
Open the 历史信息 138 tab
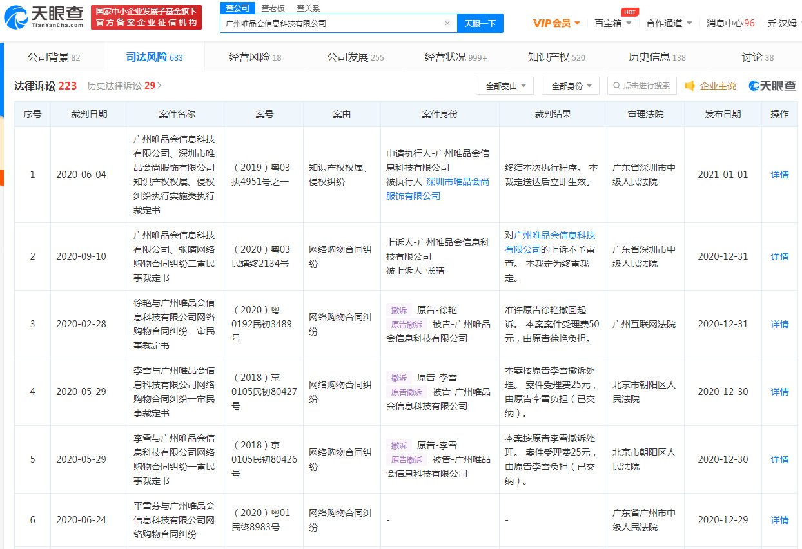657,57
